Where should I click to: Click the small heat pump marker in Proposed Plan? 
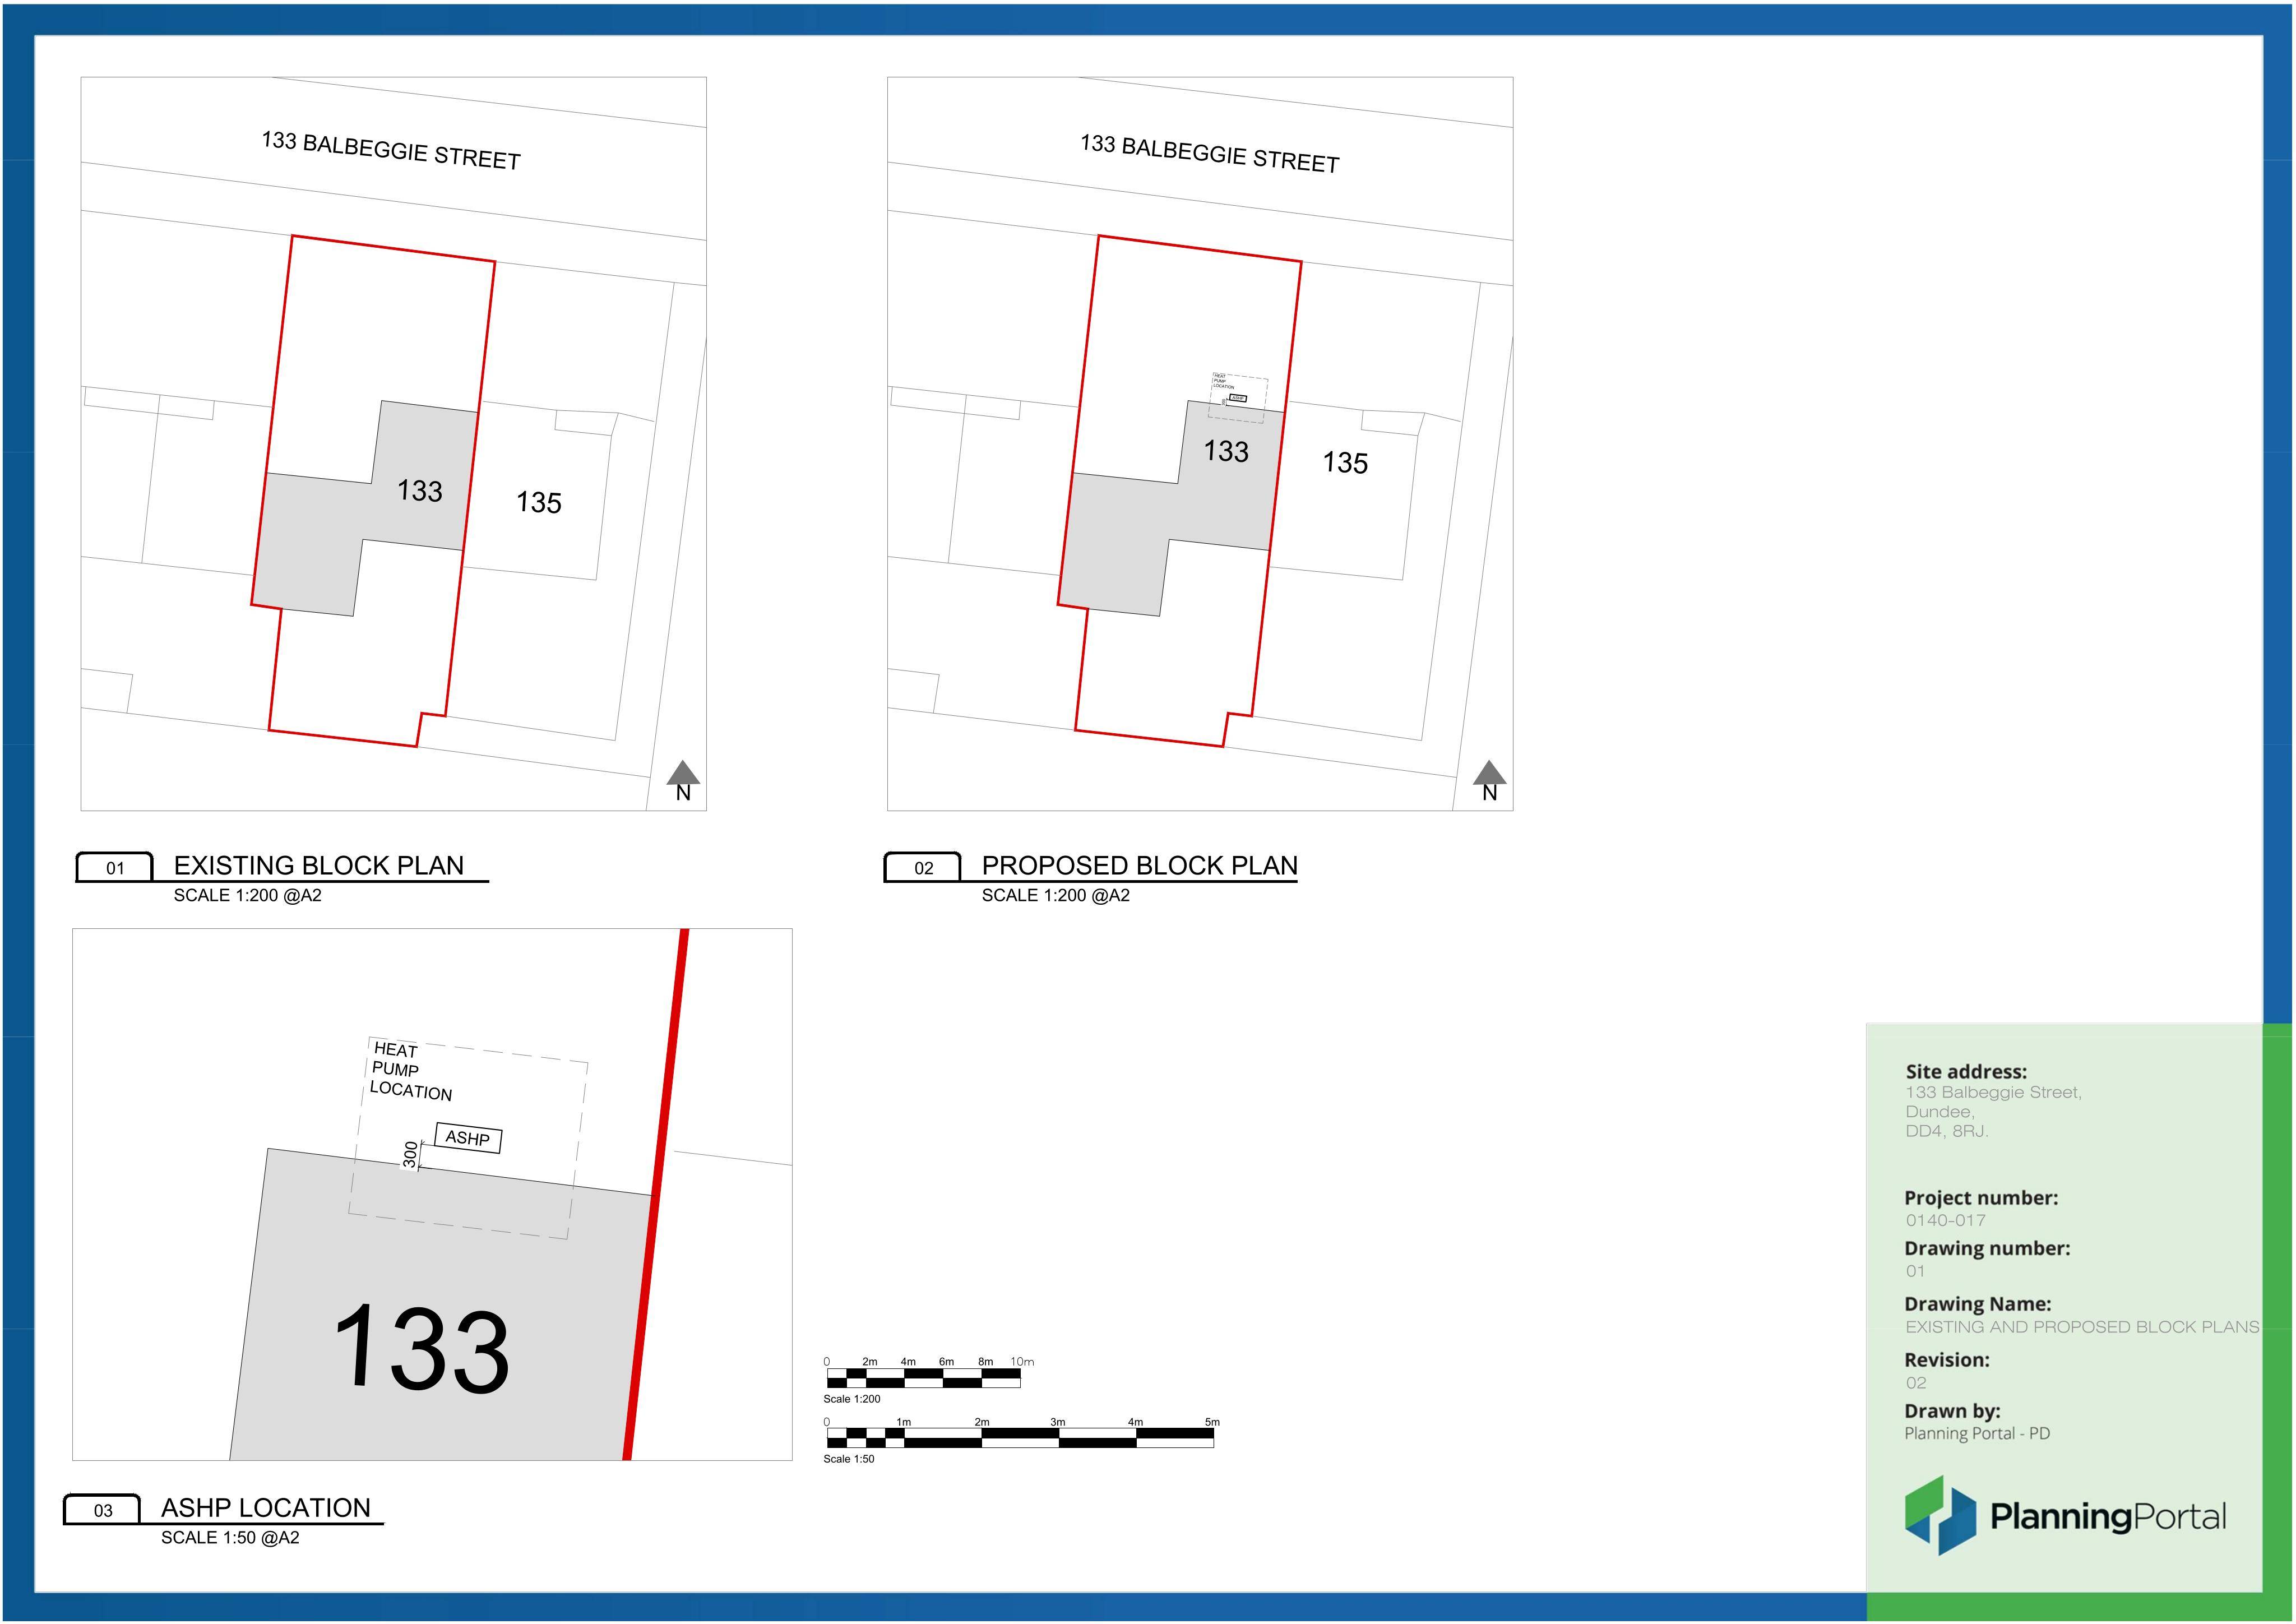1238,397
